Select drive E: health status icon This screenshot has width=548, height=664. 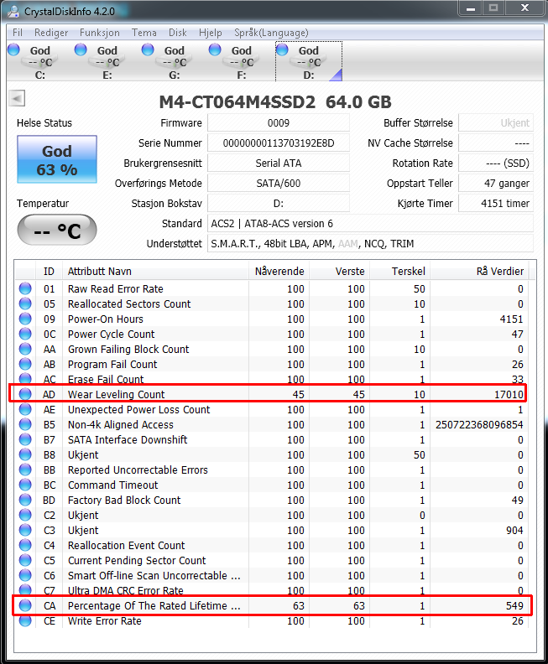[x=81, y=49]
